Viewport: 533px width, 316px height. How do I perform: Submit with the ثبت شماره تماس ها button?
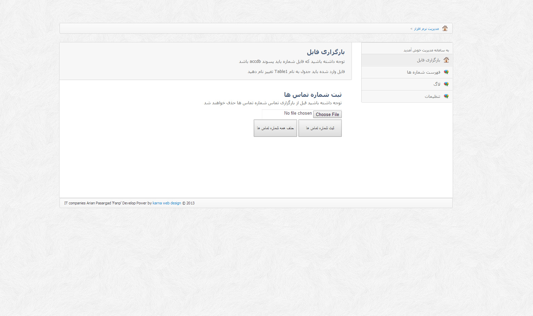[320, 128]
